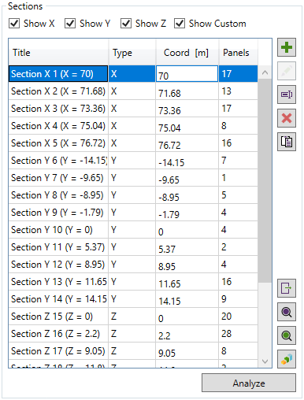This screenshot has height=400, width=304.
Task: Select row Section Z 16 (Z = 2.2)
Action: tap(133, 334)
